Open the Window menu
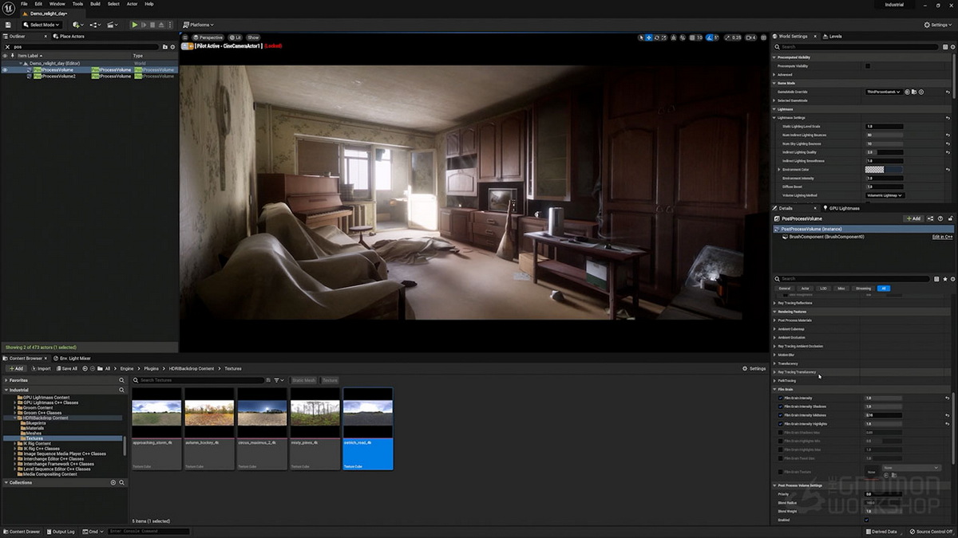 tap(57, 4)
